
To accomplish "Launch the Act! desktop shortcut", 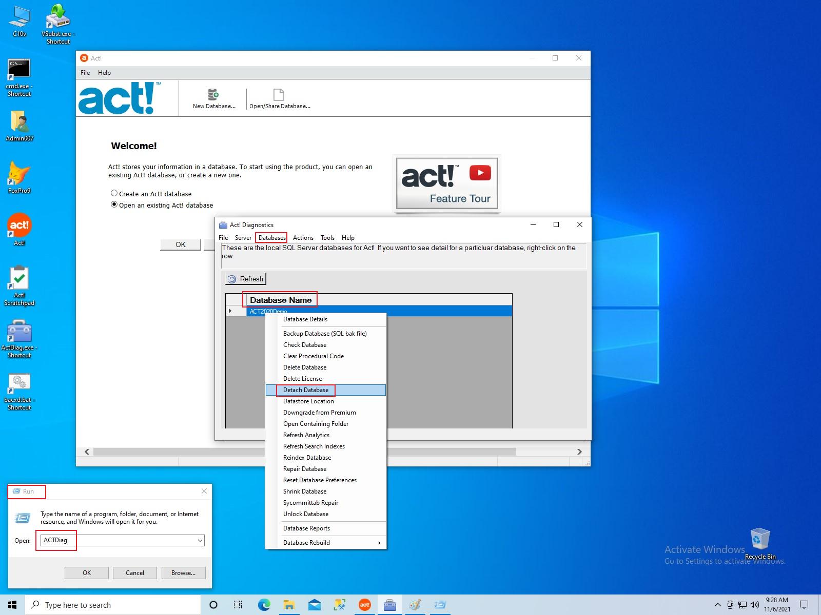I will tap(19, 230).
